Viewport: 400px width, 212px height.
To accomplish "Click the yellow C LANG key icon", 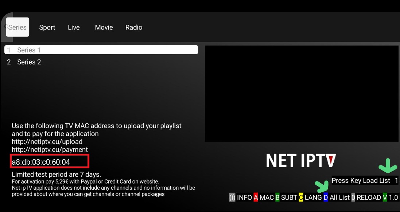I will (x=300, y=197).
